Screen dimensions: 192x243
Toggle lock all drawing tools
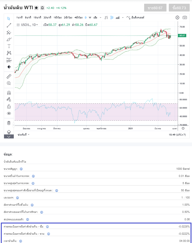click(x=9, y=107)
